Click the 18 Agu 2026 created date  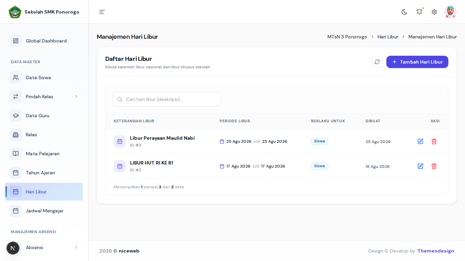click(378, 167)
